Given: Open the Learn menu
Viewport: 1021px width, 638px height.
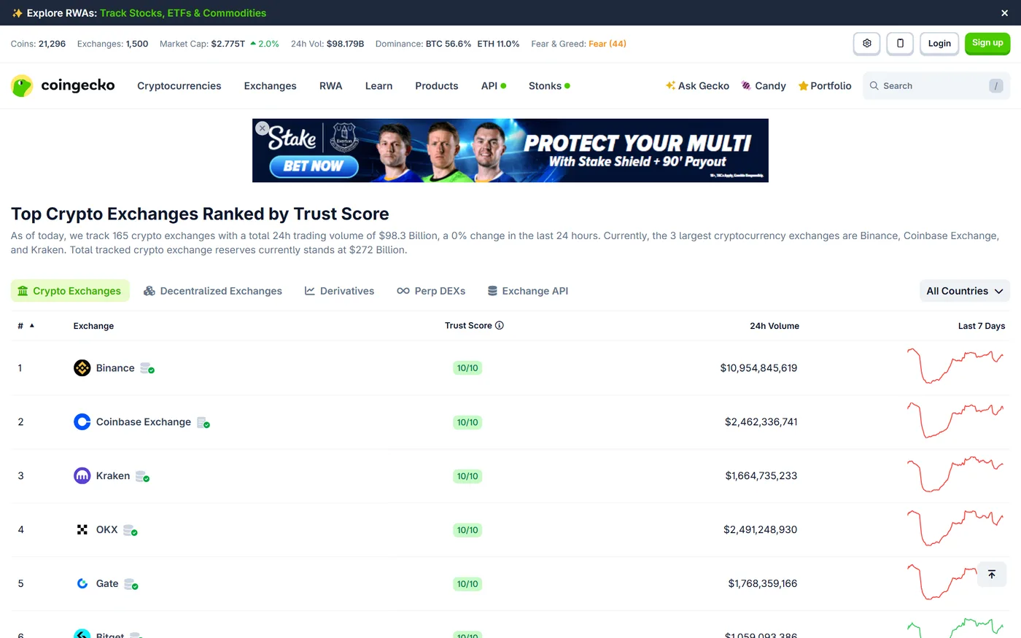Looking at the screenshot, I should 378,85.
